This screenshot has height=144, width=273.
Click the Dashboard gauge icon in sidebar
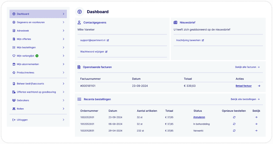click(x=14, y=14)
